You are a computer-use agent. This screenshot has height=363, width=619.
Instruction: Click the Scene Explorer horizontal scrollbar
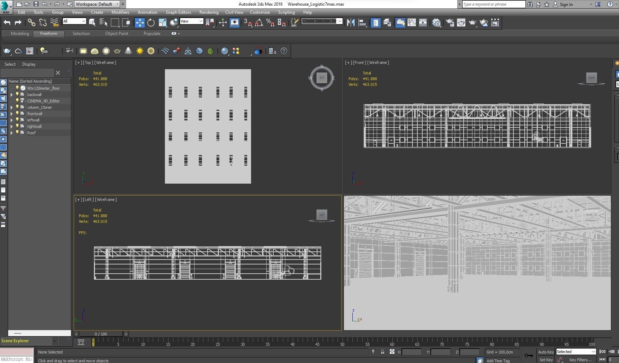[39, 333]
